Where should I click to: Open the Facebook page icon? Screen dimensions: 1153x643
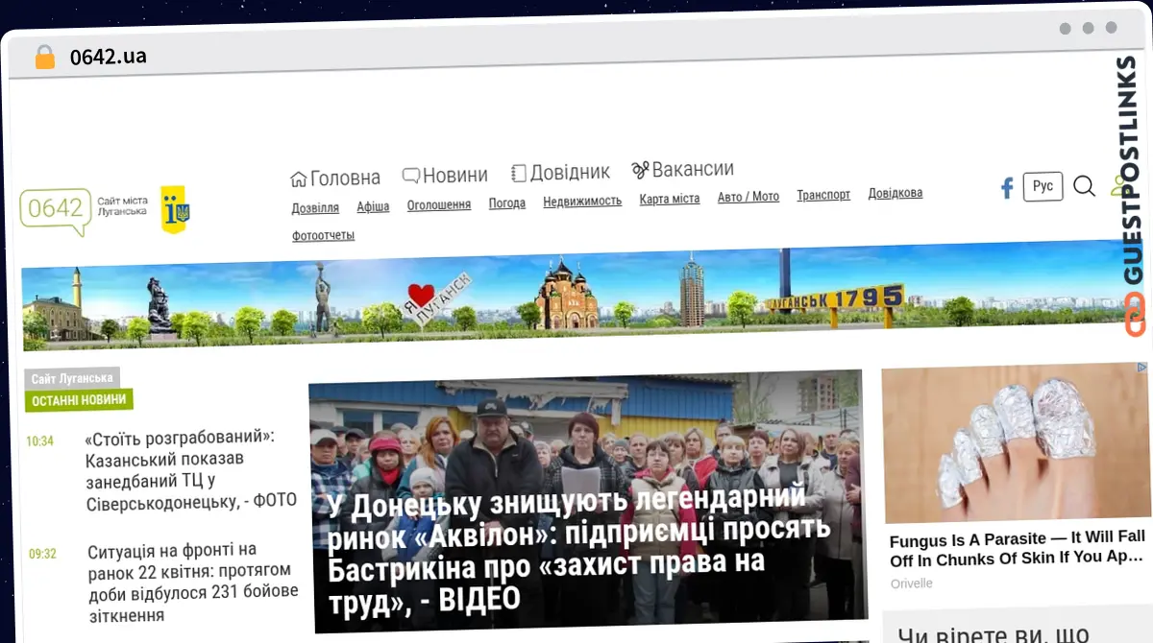coord(1007,188)
